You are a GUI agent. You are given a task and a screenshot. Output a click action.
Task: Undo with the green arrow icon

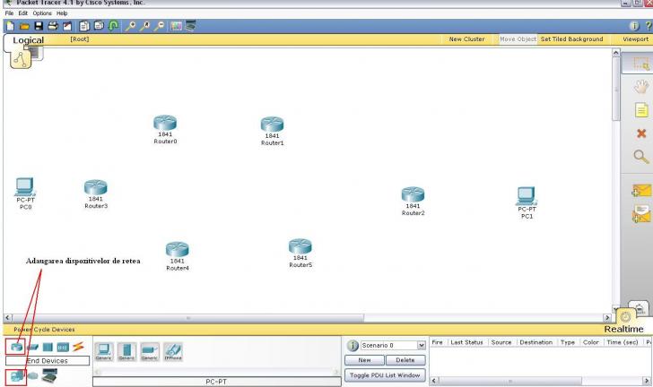tap(113, 26)
